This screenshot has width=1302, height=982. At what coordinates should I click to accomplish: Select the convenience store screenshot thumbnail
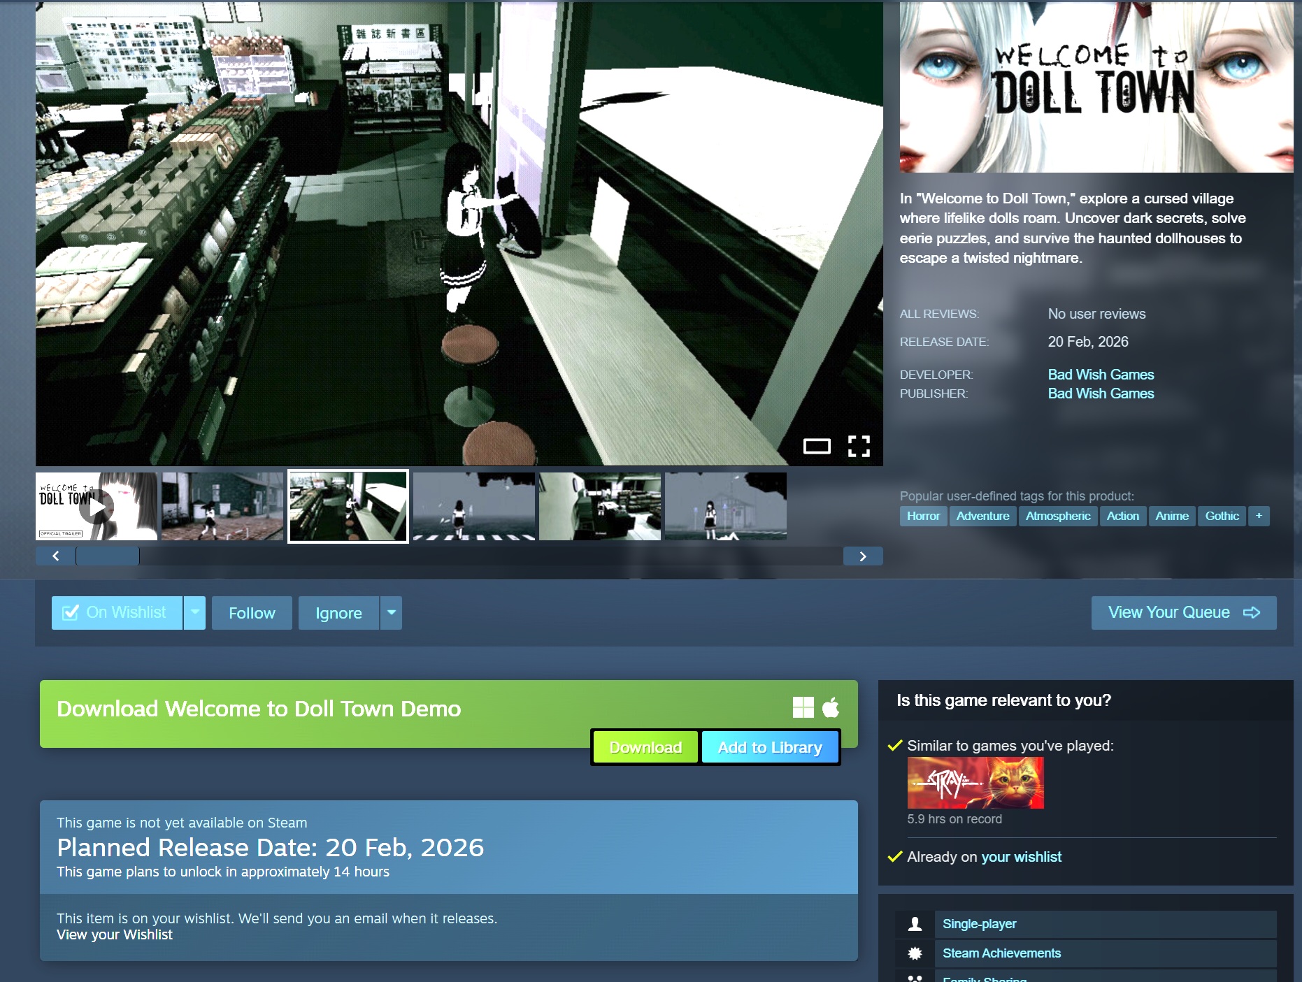(x=348, y=506)
